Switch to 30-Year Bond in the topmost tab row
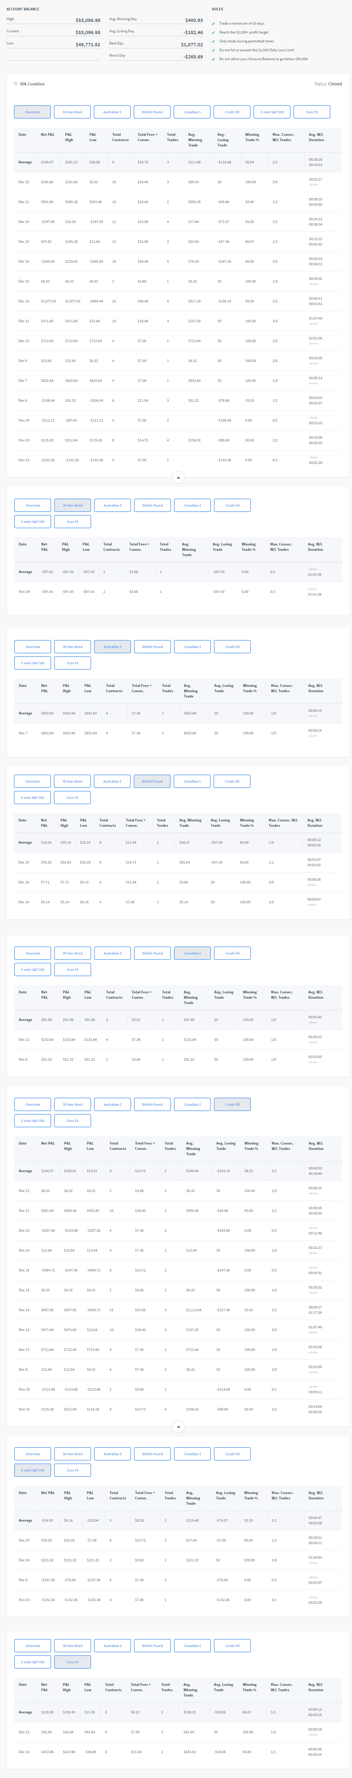Viewport: 352px width, 1778px height. click(72, 112)
